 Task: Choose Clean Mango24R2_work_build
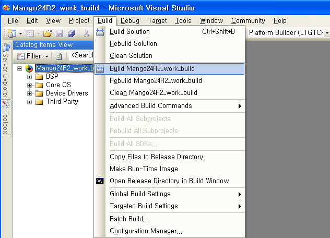click(x=169, y=93)
